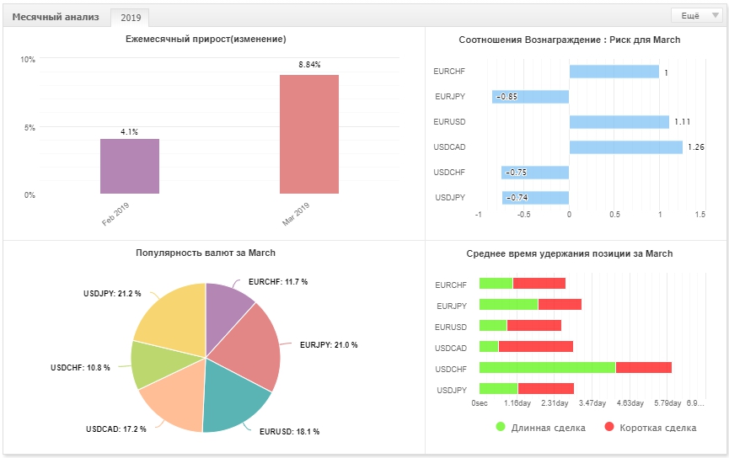The height and width of the screenshot is (458, 729).
Task: Click the USDCAD 1.26 bar
Action: tap(626, 147)
